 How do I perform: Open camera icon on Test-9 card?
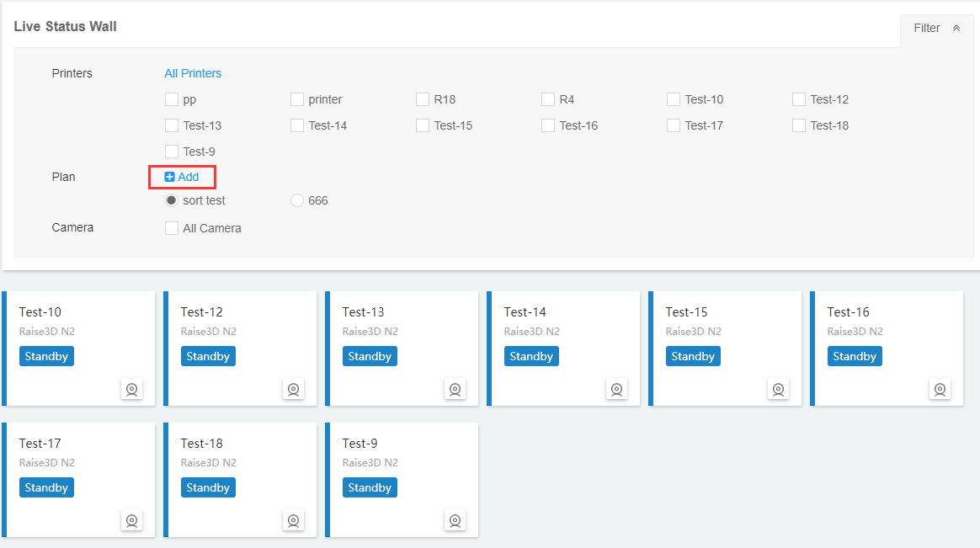click(x=455, y=520)
